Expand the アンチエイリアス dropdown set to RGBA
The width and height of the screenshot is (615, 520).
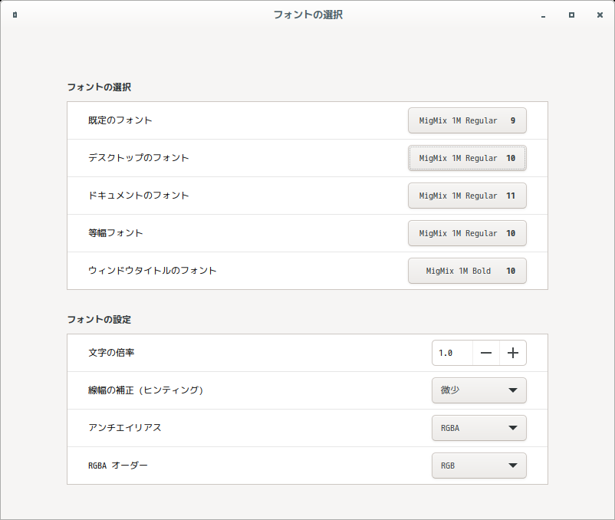click(479, 428)
